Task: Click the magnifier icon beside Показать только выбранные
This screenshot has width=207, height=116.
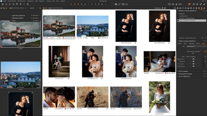Action: (x=202, y=38)
